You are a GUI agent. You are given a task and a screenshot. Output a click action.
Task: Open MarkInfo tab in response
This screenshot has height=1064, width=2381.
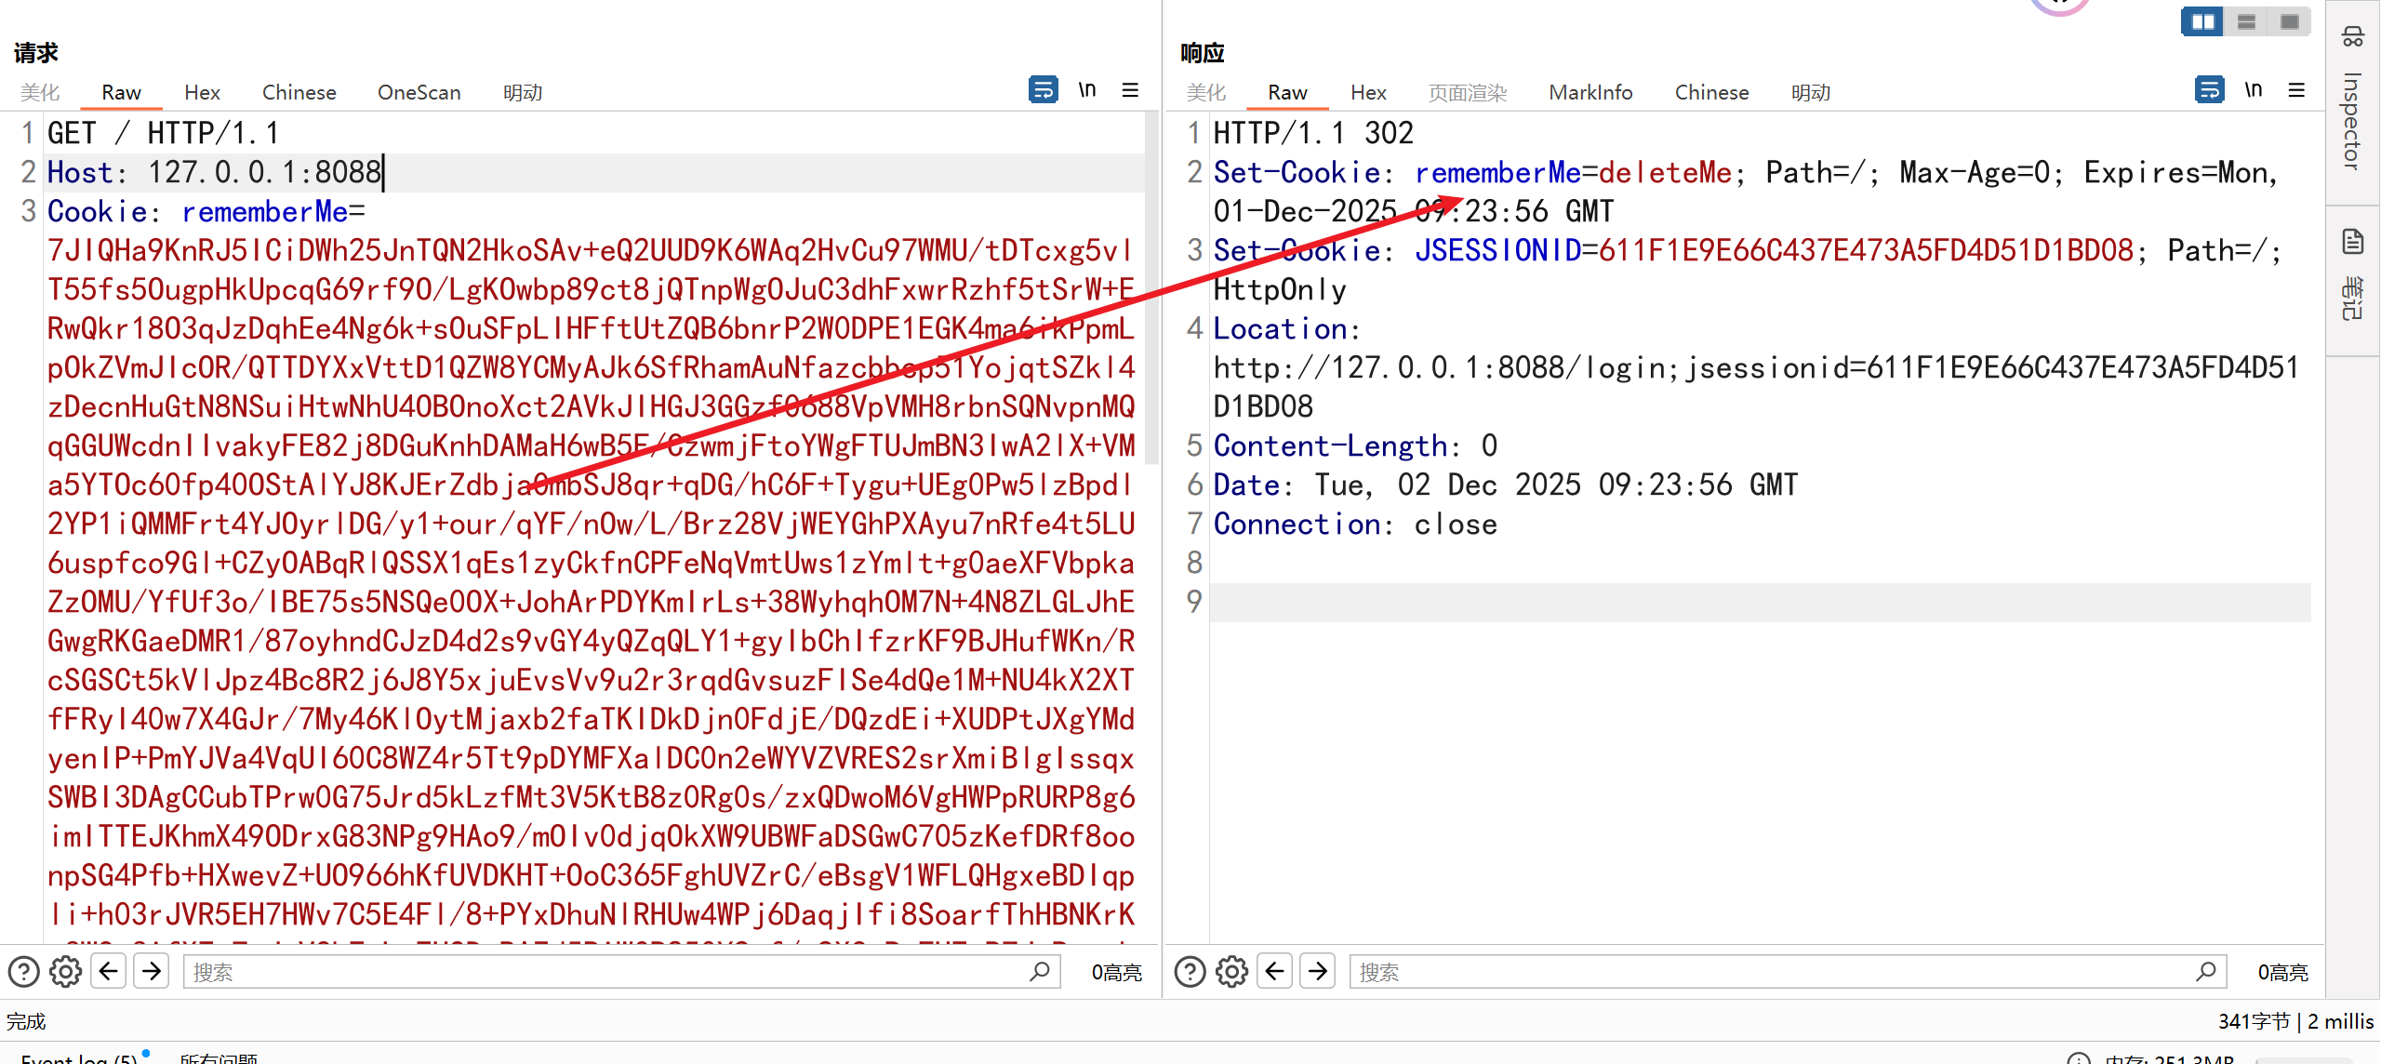1590,92
